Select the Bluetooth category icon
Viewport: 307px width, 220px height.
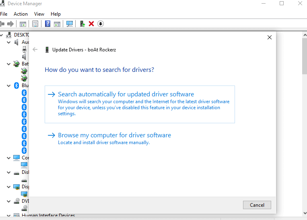16,86
